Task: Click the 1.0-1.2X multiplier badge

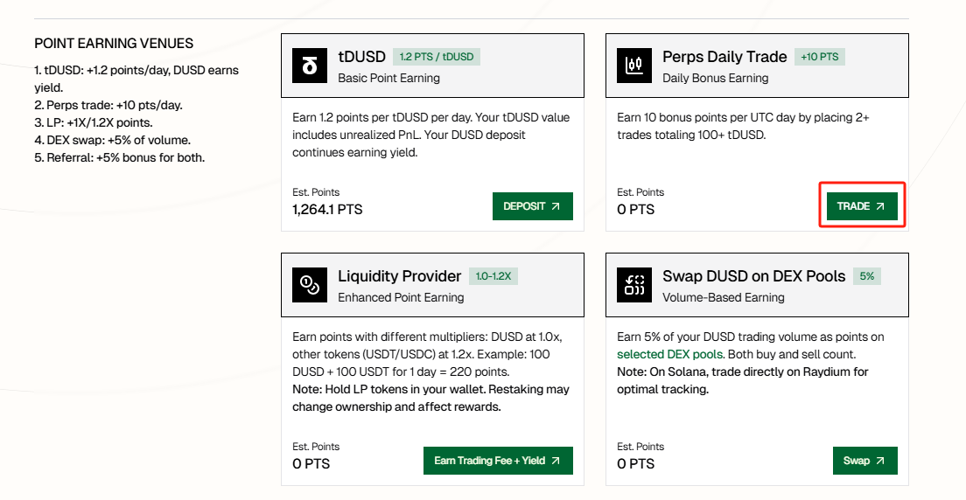Action: 494,276
